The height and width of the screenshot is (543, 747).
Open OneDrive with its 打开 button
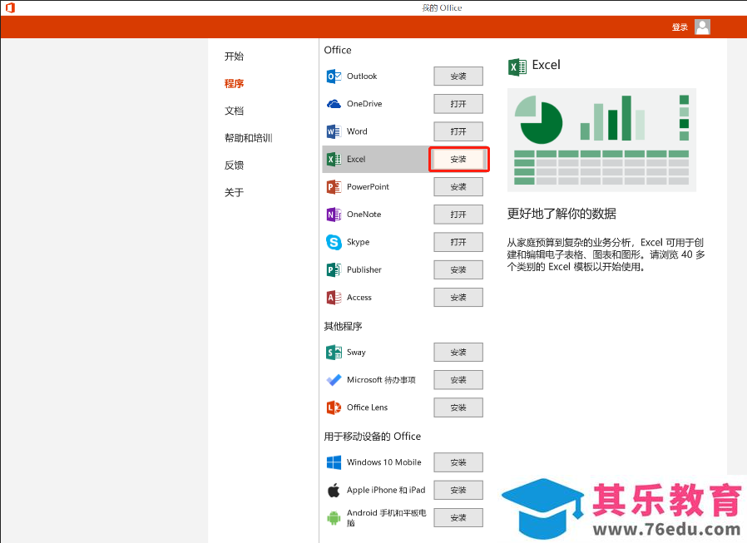[458, 104]
